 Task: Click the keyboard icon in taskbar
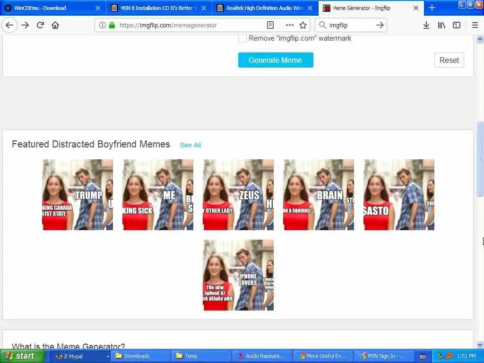click(423, 356)
